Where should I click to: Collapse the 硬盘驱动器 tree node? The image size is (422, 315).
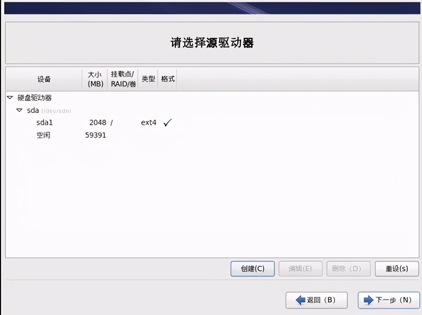[10, 97]
